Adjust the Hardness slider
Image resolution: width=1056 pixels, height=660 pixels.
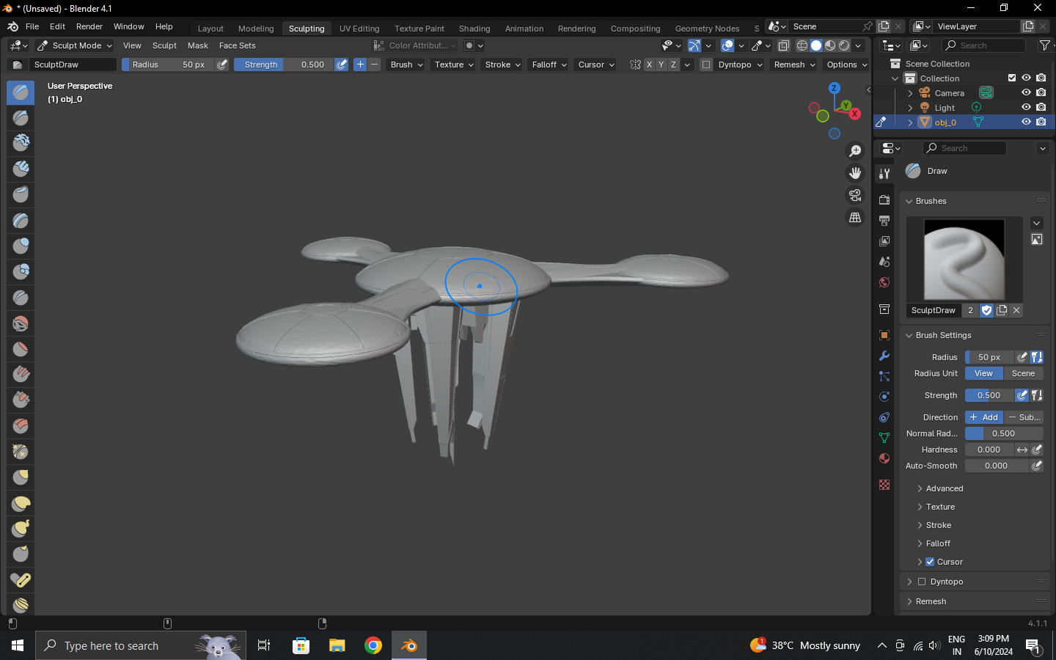(x=989, y=450)
